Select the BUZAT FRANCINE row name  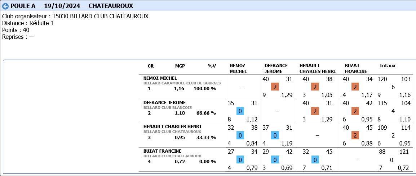pyautogui.click(x=162, y=151)
